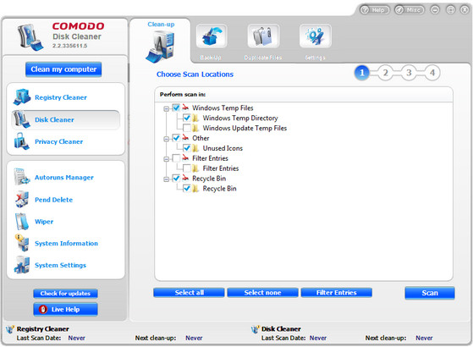Click the Disk Cleaner status bar icon
The height and width of the screenshot is (347, 473).
[x=256, y=329]
